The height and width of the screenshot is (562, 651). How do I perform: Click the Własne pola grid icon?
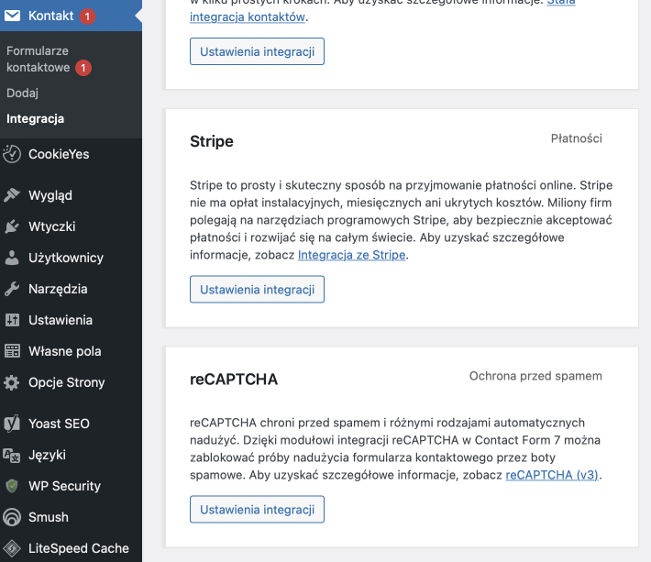tap(12, 351)
